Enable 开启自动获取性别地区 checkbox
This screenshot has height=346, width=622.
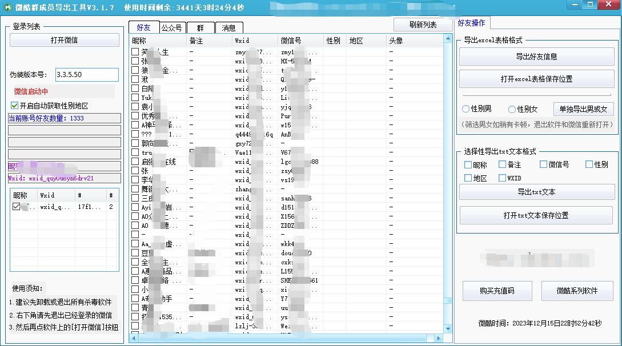[x=15, y=106]
